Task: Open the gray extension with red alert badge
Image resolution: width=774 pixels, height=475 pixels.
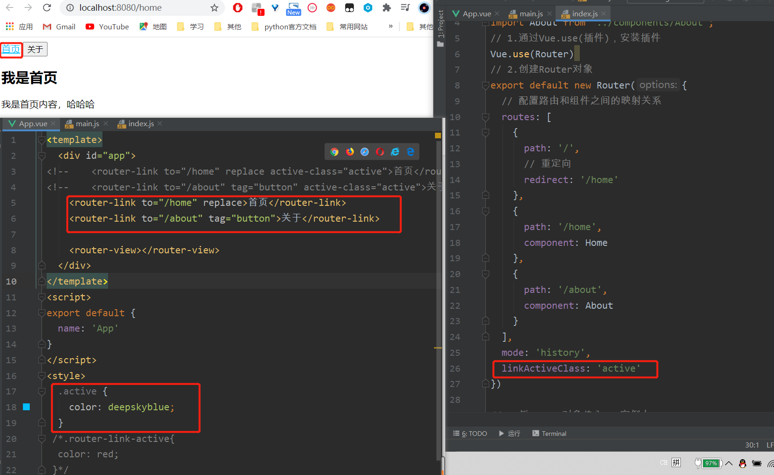Action: 257,8
